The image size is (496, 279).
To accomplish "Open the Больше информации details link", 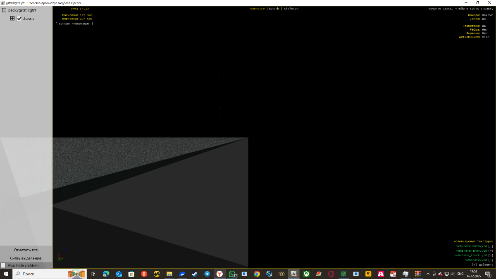I will coord(74,24).
